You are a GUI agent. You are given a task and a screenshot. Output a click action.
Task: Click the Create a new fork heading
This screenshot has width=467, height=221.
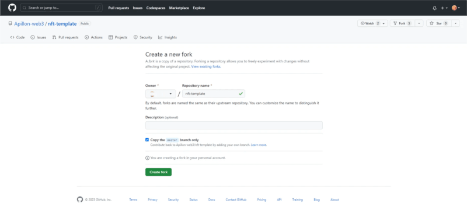[x=169, y=54]
